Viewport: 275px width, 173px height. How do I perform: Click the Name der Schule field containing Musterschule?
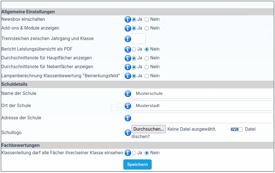coord(202,93)
